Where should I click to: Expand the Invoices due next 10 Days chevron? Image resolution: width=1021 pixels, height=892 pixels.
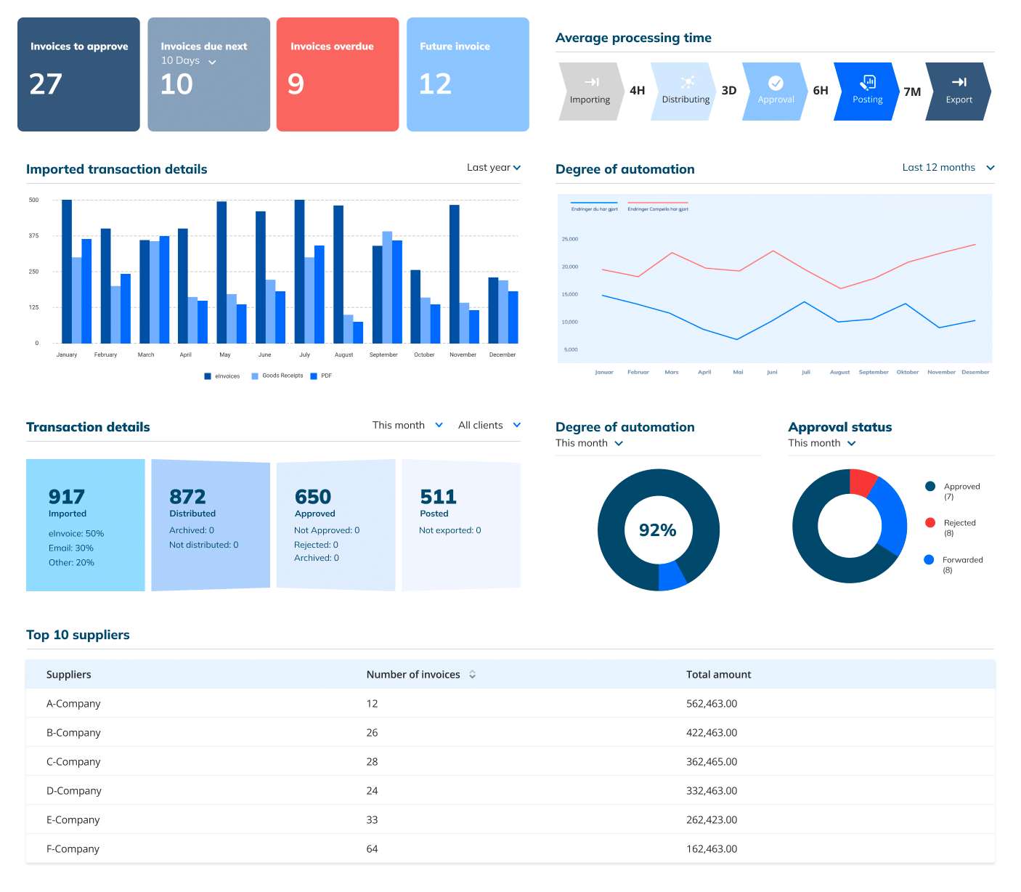211,62
